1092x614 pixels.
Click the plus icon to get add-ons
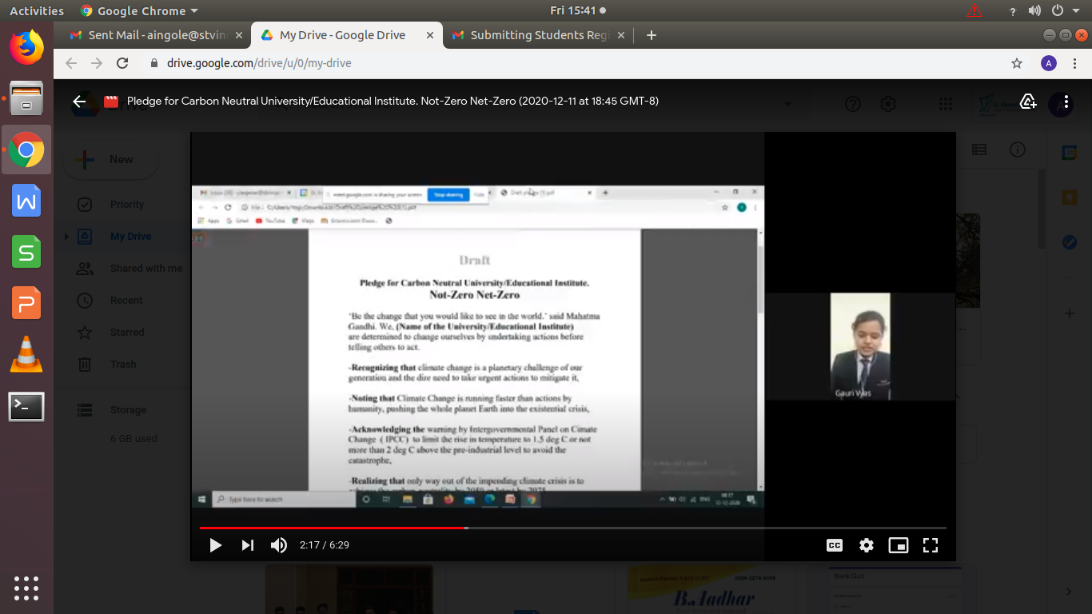click(x=1070, y=314)
